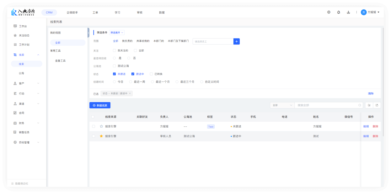
Task: Uncheck the 跟进中 status checkbox
Action: point(133,74)
